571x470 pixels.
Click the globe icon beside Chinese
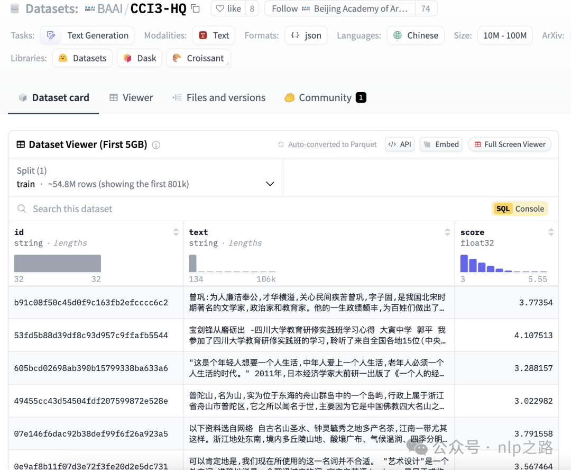coord(397,35)
